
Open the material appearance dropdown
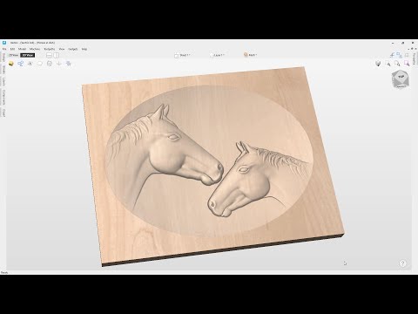251,55
